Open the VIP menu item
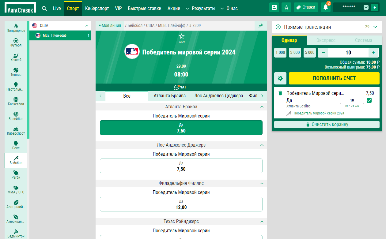386x239 pixels. click(x=118, y=8)
